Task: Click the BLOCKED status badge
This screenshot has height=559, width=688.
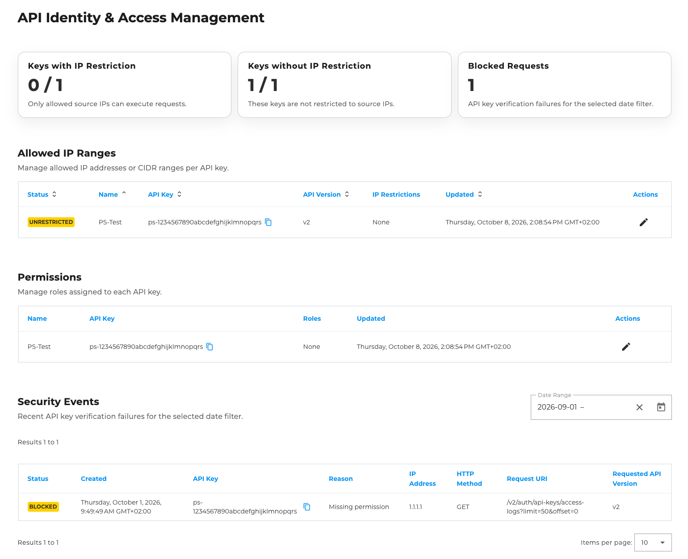Action: pyautogui.click(x=43, y=507)
